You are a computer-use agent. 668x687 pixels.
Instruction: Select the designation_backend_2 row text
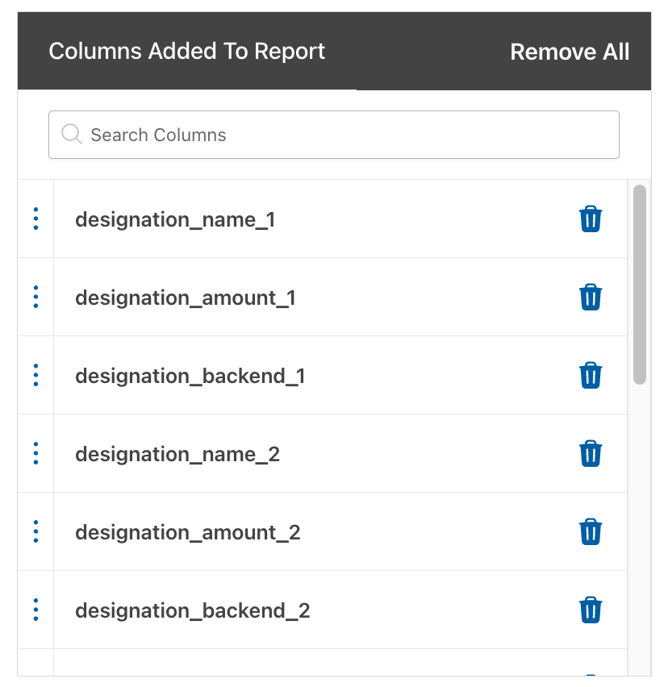[193, 610]
